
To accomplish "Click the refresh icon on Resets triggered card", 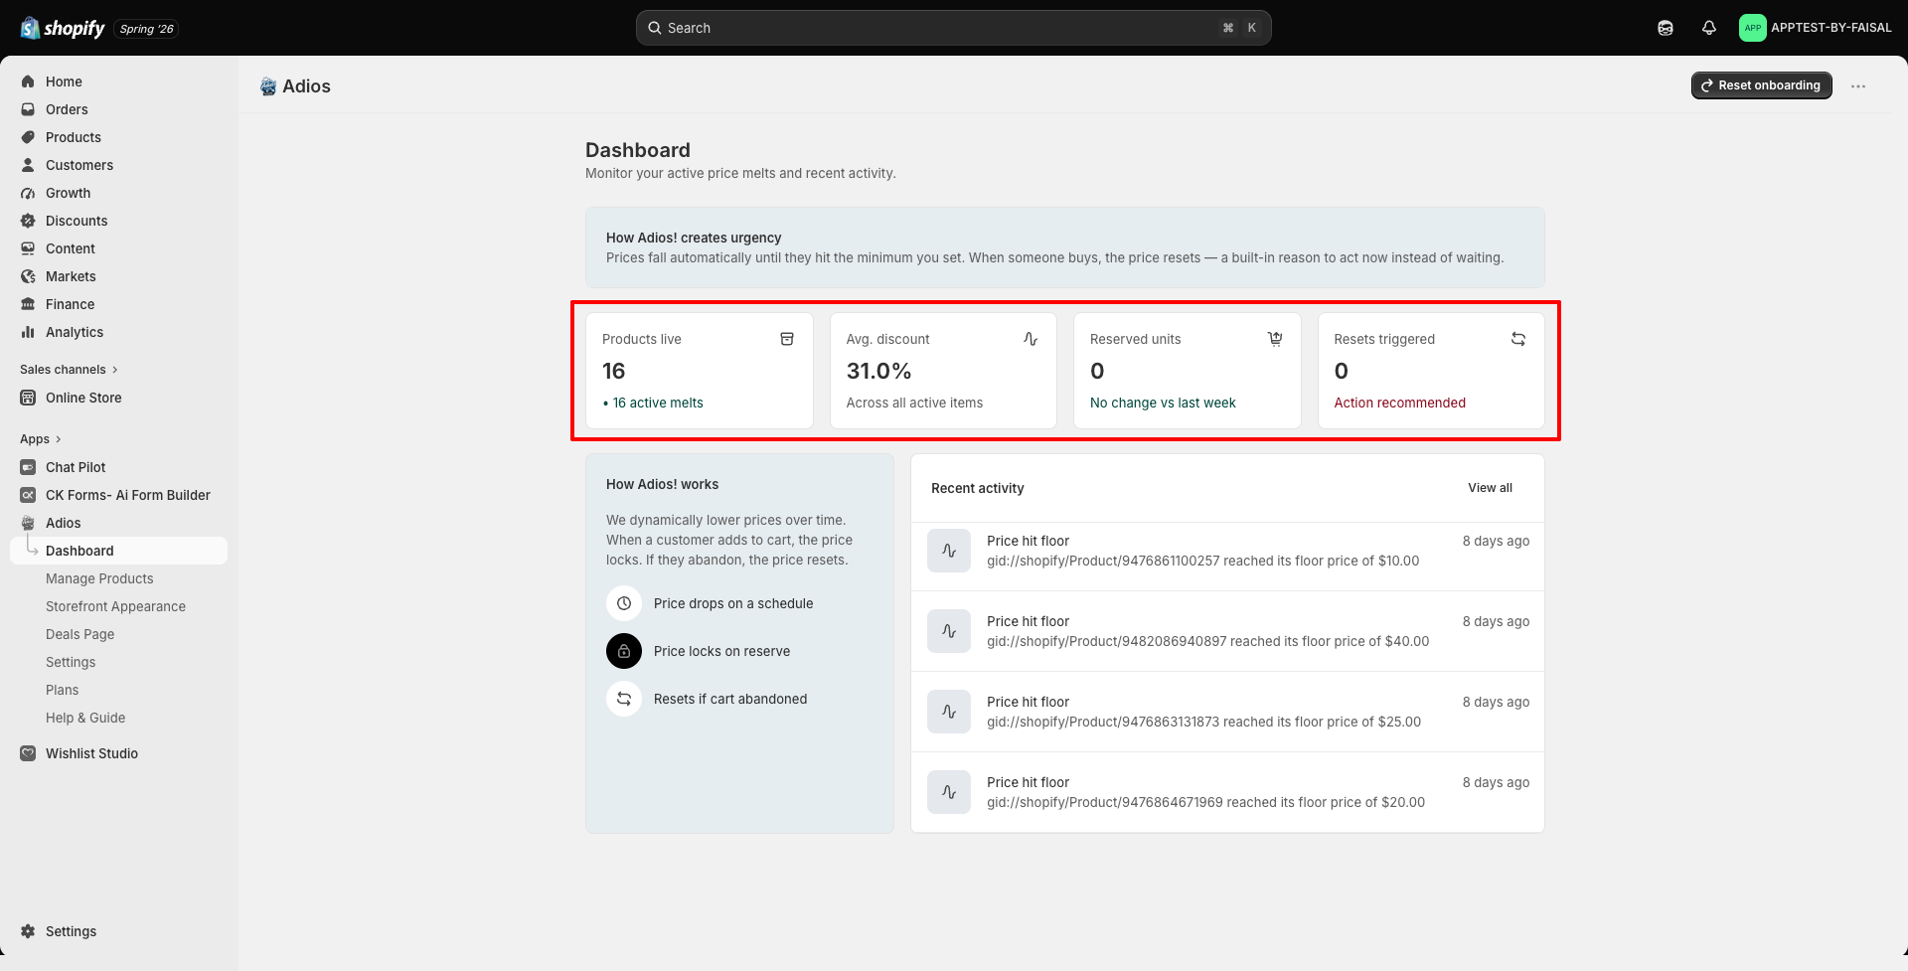I will (1518, 339).
